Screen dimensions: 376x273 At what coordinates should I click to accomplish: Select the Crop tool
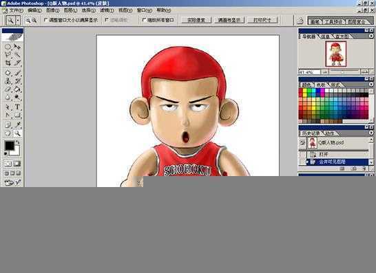8,63
